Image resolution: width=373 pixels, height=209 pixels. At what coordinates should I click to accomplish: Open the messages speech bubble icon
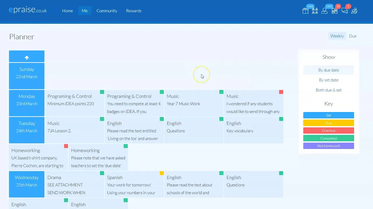[345, 11]
